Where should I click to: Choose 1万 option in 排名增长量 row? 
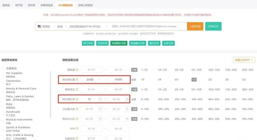click(x=194, y=79)
